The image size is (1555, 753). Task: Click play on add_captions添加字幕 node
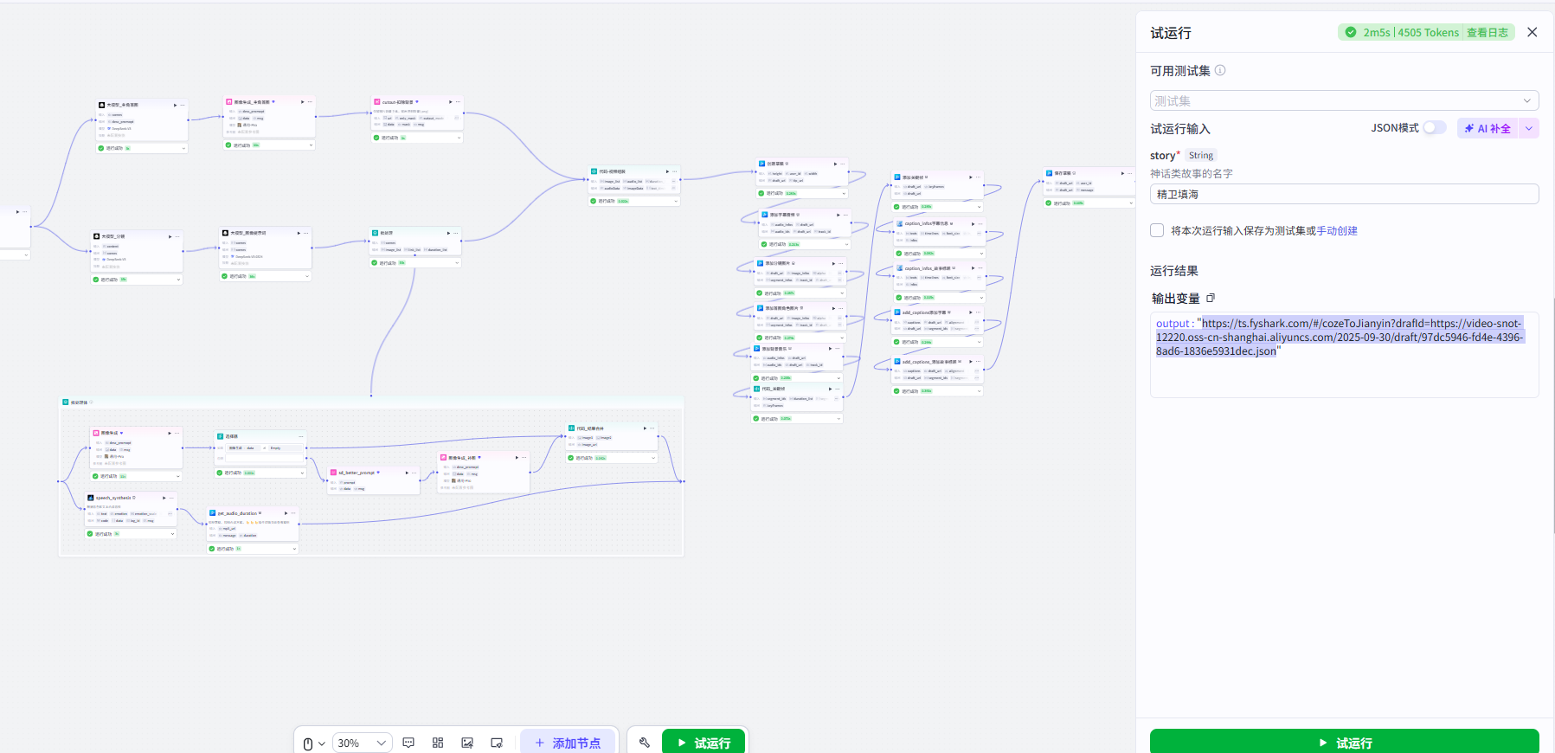971,312
